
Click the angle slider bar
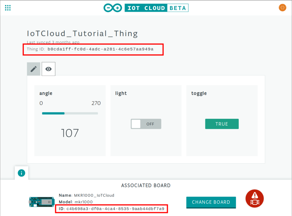click(70, 113)
